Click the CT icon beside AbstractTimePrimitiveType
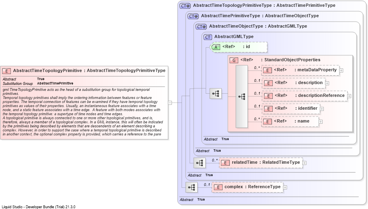 [193, 16]
